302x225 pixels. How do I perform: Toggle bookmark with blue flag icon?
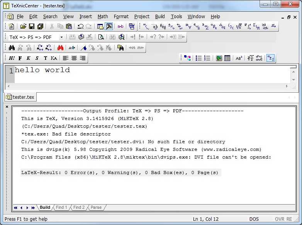point(83,47)
